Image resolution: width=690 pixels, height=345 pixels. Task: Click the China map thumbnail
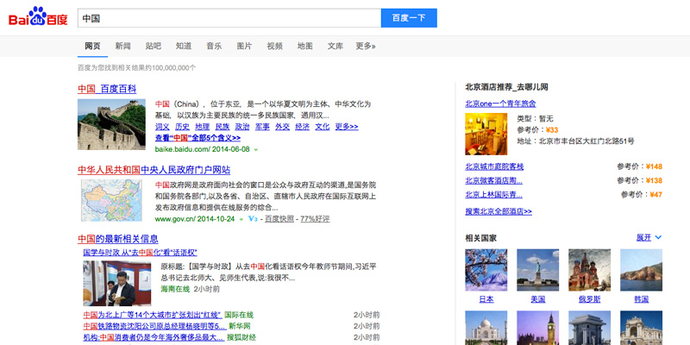pos(111,200)
